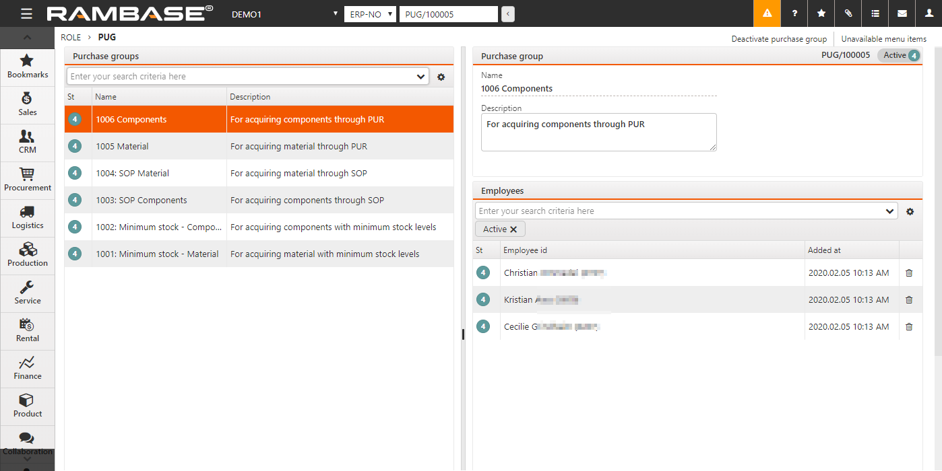
Task: Click the attachment paperclip icon
Action: click(848, 13)
